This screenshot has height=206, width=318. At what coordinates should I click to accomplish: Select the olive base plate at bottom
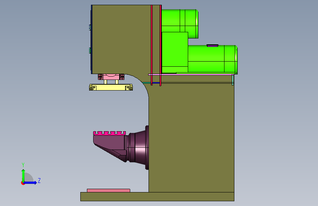point(157,197)
